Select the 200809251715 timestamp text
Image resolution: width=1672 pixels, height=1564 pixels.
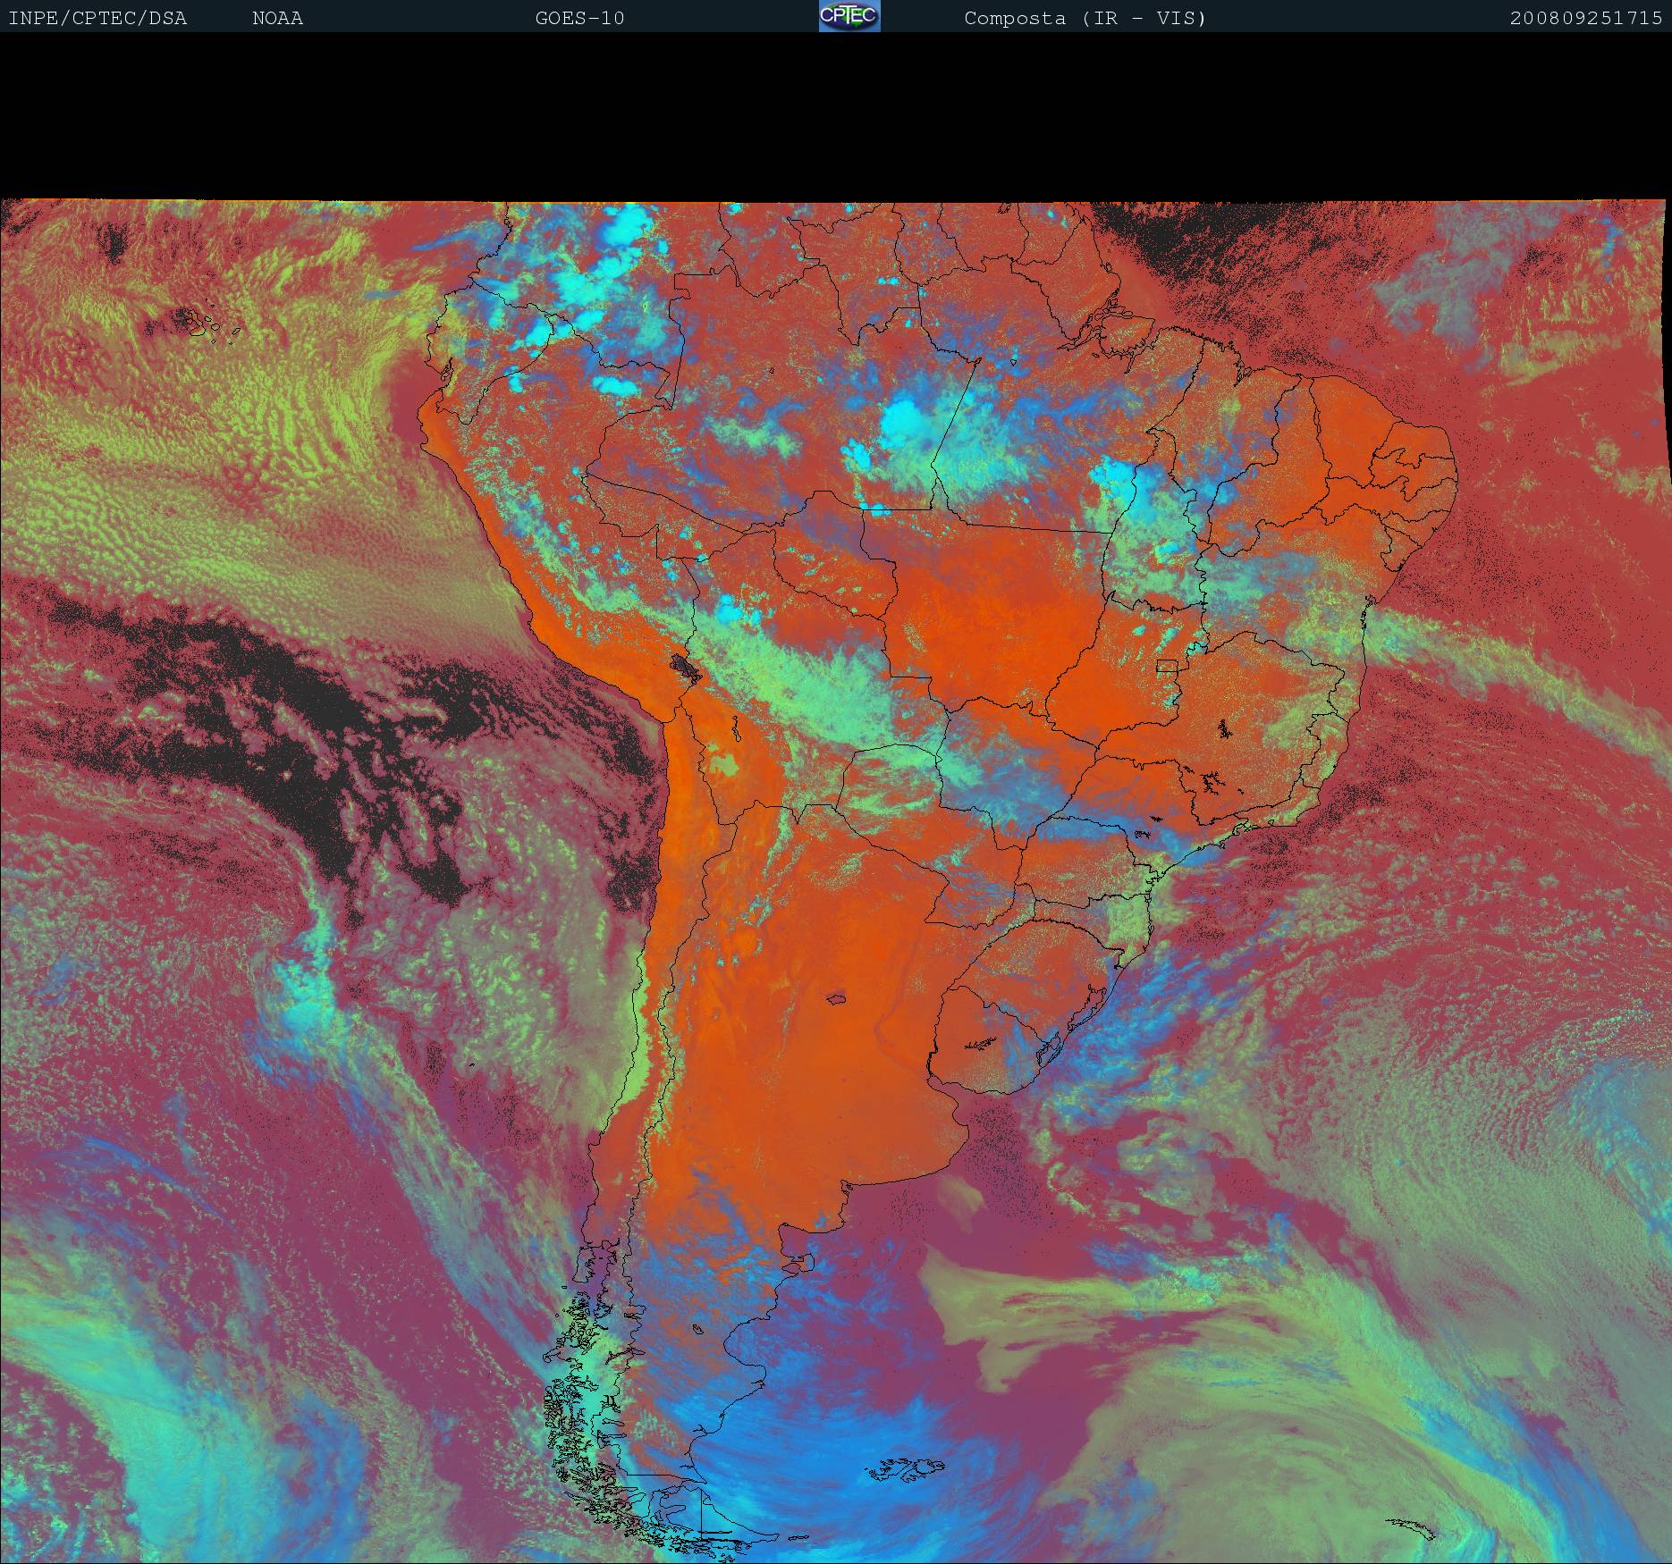[x=1585, y=18]
